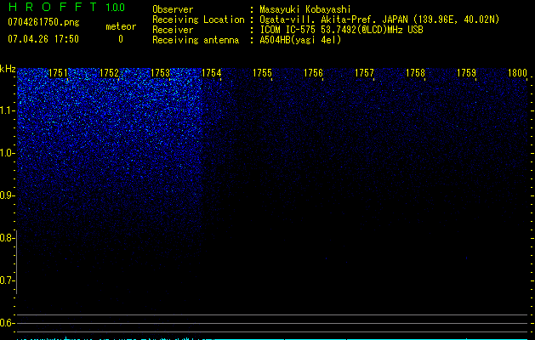Click the 1.1 kHz axis label
Screen dimensions: 535x340
(x=8, y=110)
